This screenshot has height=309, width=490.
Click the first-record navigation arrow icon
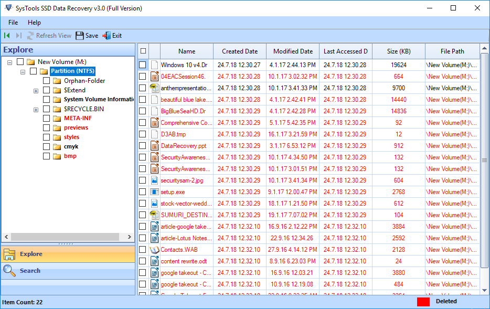coord(6,36)
